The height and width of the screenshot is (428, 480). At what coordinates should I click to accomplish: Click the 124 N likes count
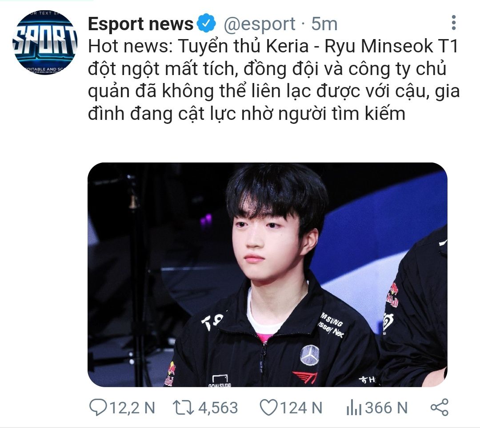301,408
